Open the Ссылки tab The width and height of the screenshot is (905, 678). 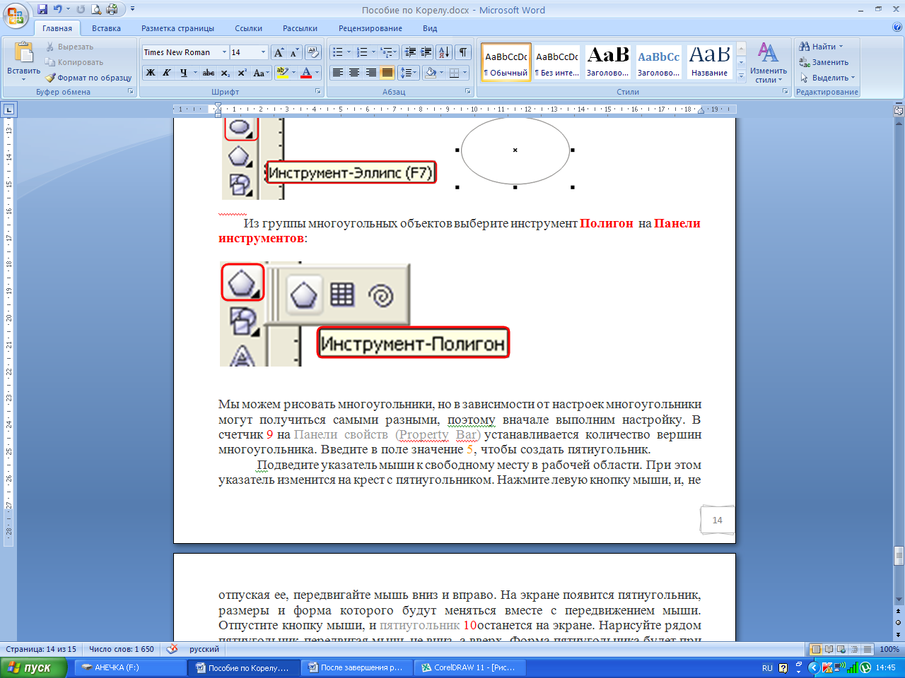coord(249,28)
